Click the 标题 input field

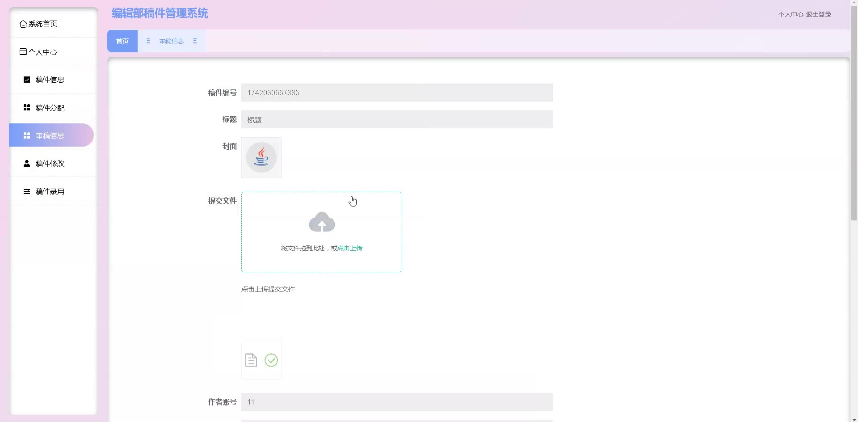tap(397, 119)
